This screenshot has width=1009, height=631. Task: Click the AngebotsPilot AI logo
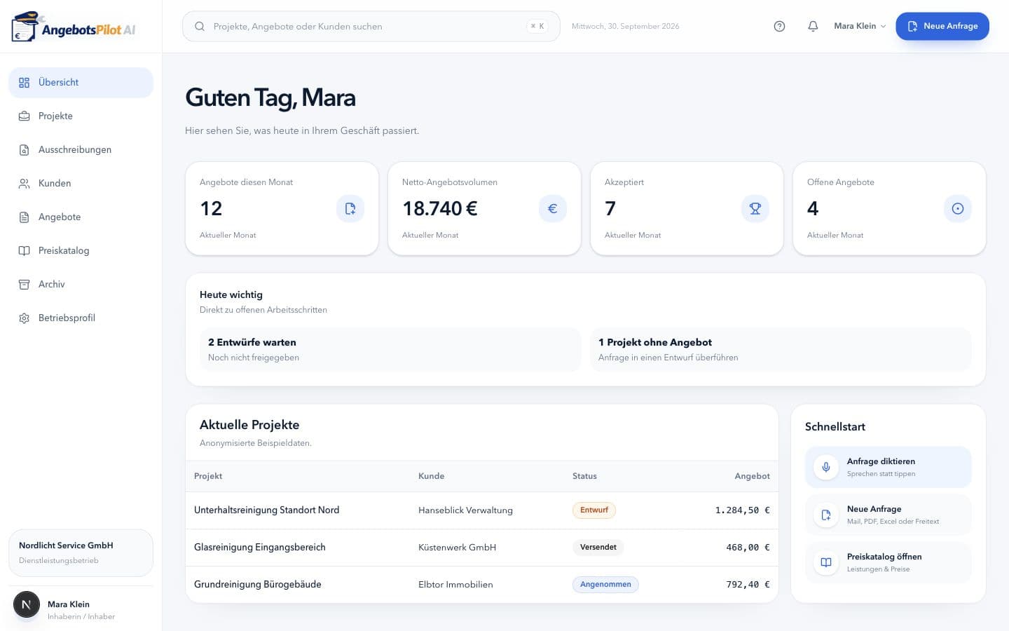(74, 27)
